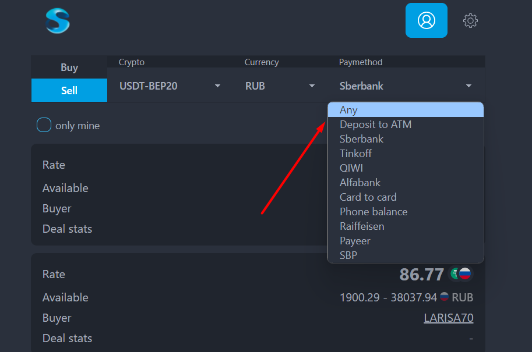Image resolution: width=532 pixels, height=352 pixels.
Task: Click Rate label in the first offer
Action: coord(54,165)
